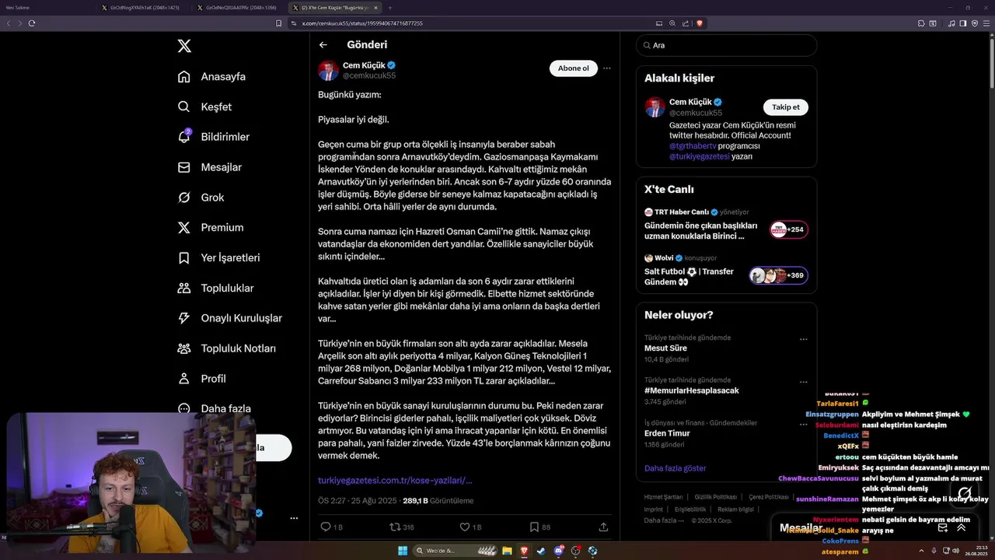Open the Gizlilik Politikası footer link

[x=715, y=497]
